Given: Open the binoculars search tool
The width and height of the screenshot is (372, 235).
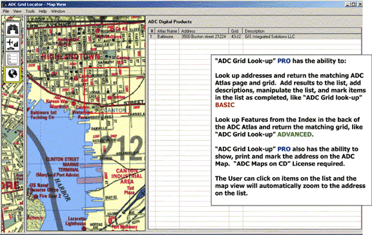Looking at the screenshot, I should (12, 30).
